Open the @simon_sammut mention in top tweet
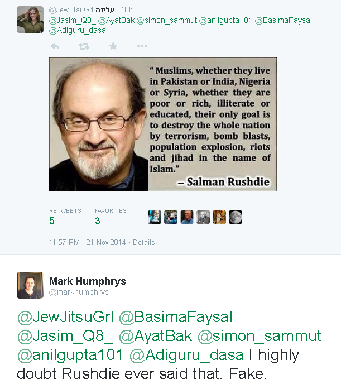This screenshot has height=389, width=341. coord(167,20)
